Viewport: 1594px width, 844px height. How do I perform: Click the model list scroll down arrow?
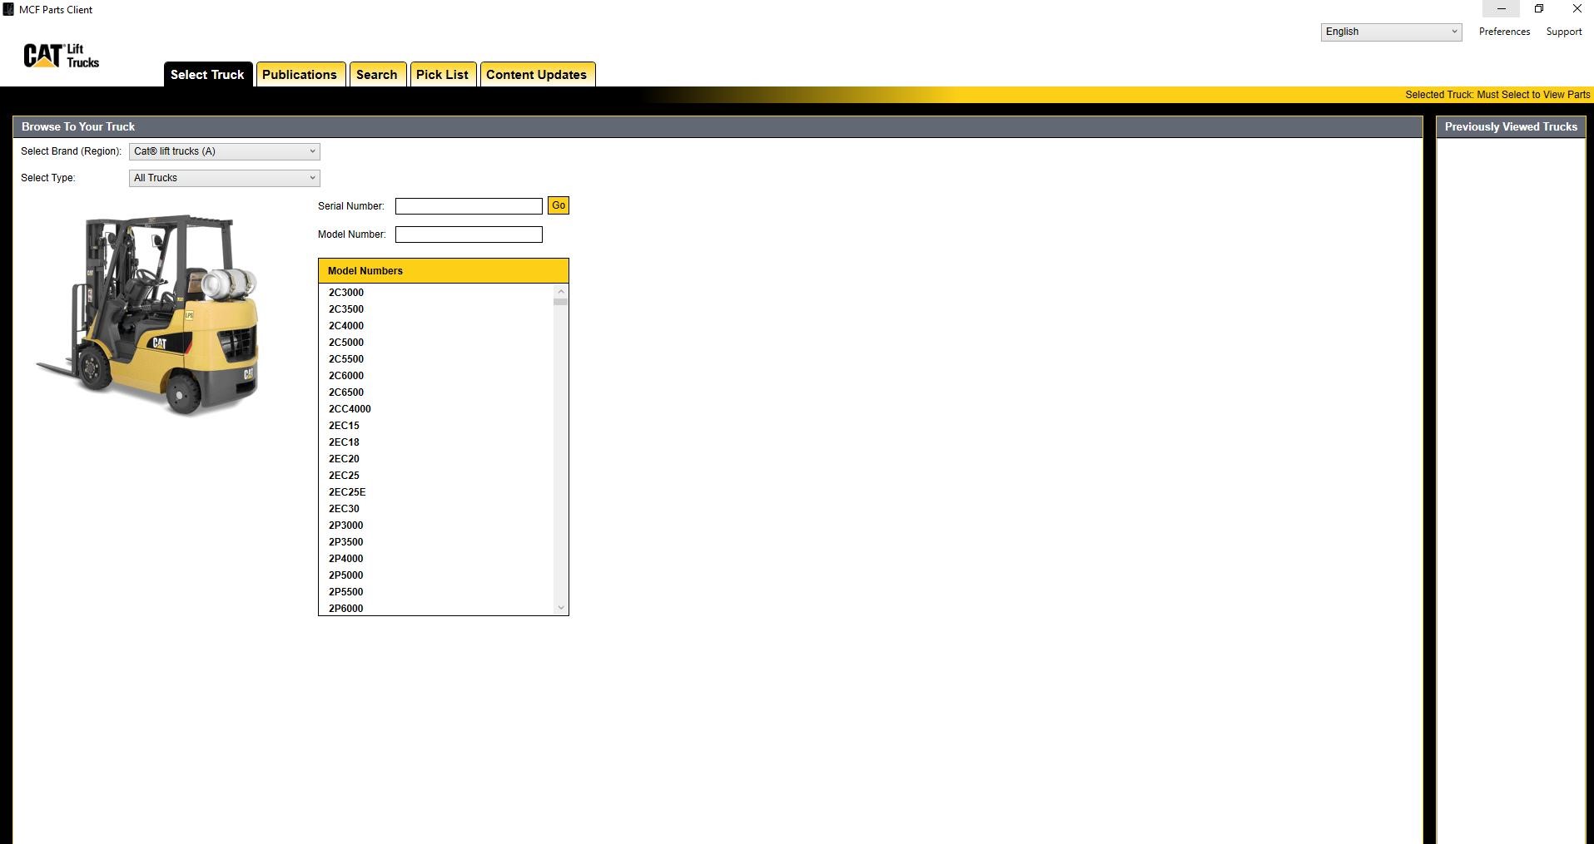pyautogui.click(x=561, y=608)
